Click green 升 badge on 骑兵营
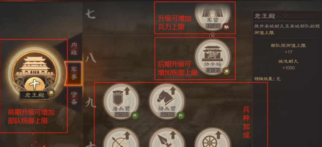322x147 pixels. 180,116
